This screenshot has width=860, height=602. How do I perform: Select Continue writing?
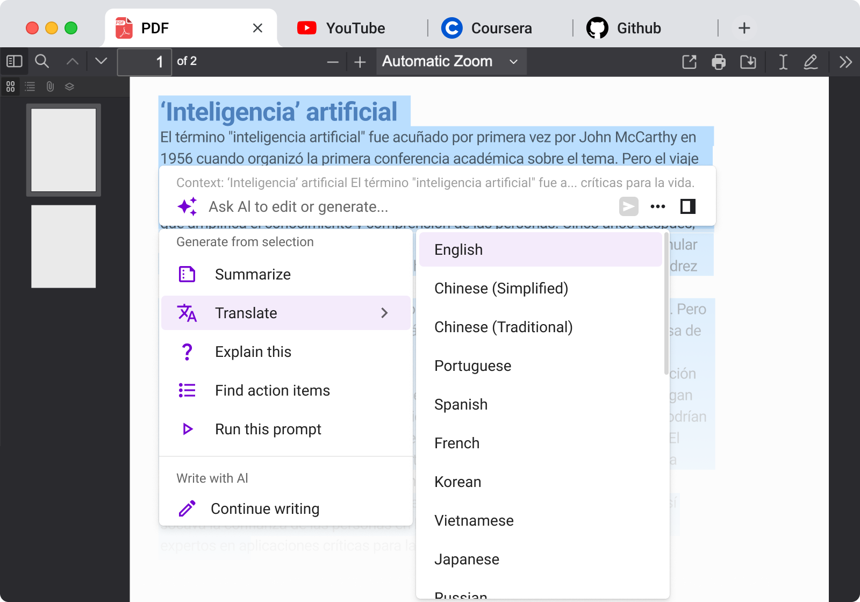pyautogui.click(x=286, y=508)
